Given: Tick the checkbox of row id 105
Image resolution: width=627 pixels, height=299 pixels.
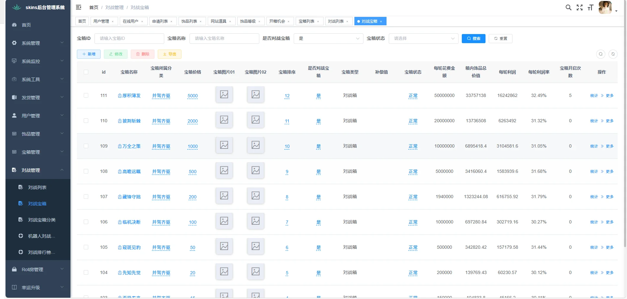Looking at the screenshot, I should [x=86, y=247].
